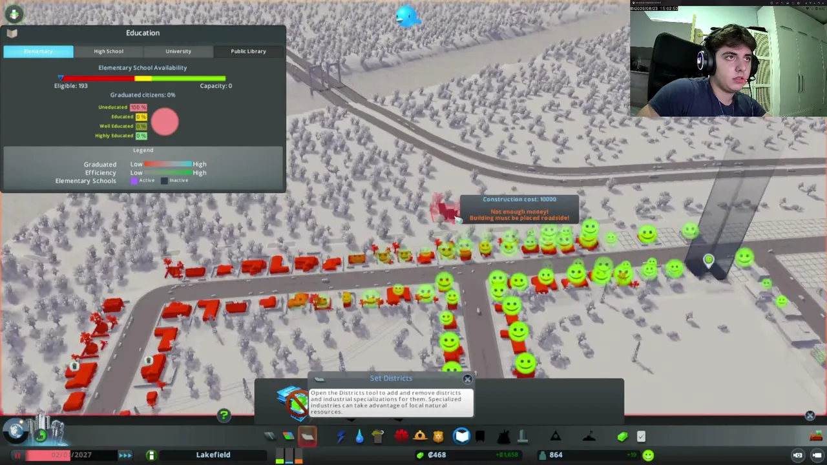Click the Highly Educated 0 % value
Viewport: 827px width, 465px height.
click(141, 136)
